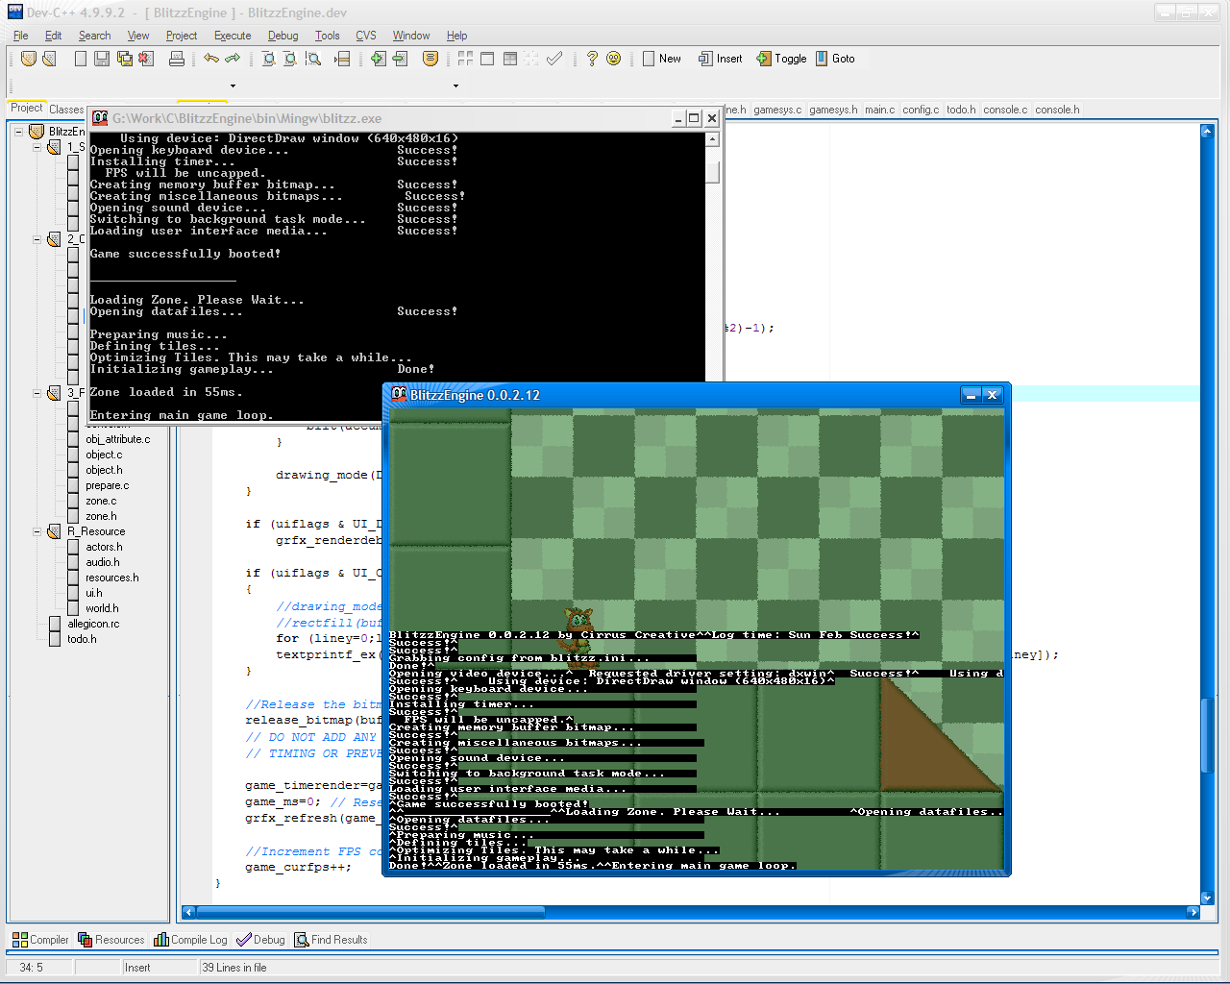The image size is (1230, 984).
Task: Click the Redo arrow icon
Action: click(233, 59)
